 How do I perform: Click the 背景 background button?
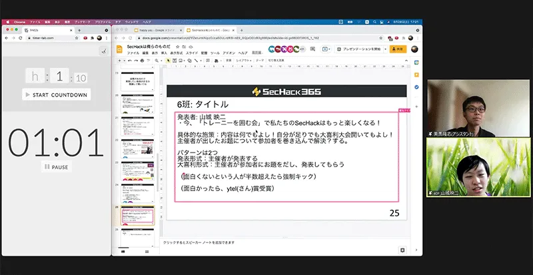click(229, 61)
